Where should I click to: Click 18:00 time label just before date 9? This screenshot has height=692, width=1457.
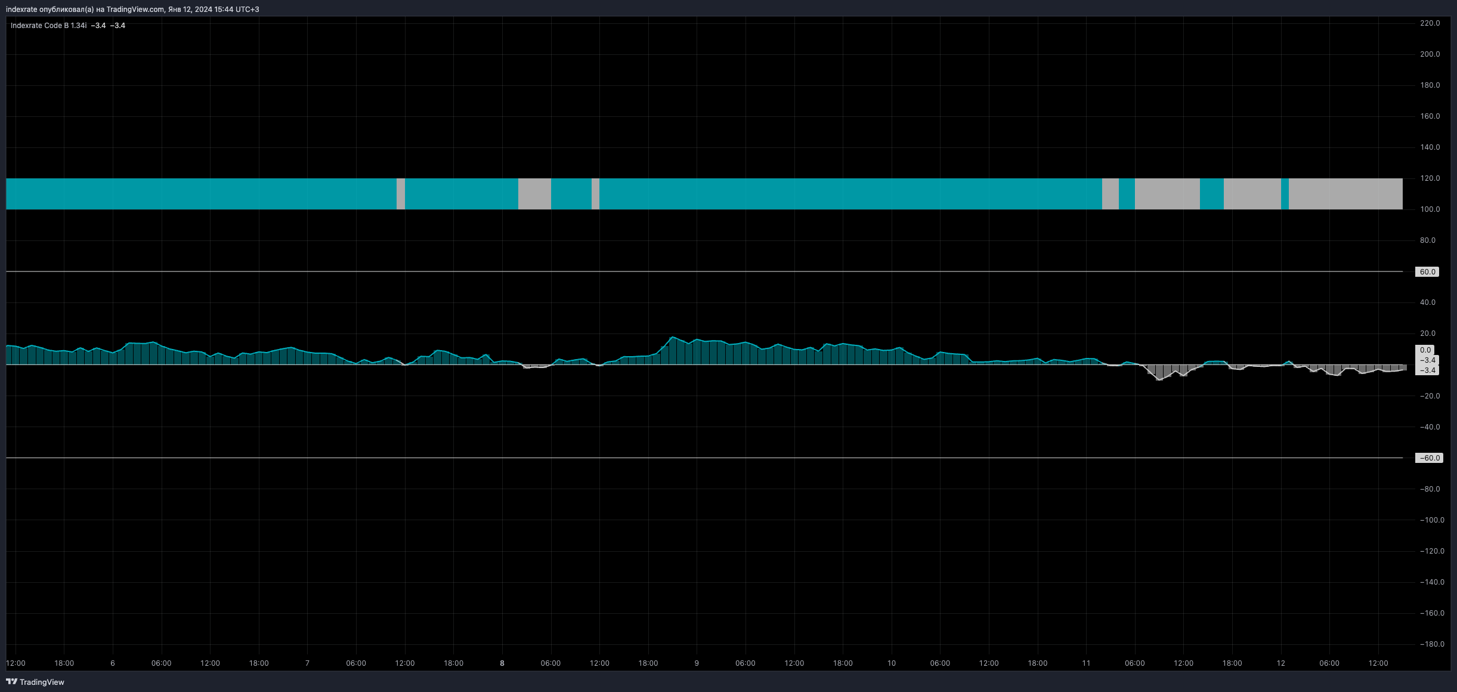[648, 663]
